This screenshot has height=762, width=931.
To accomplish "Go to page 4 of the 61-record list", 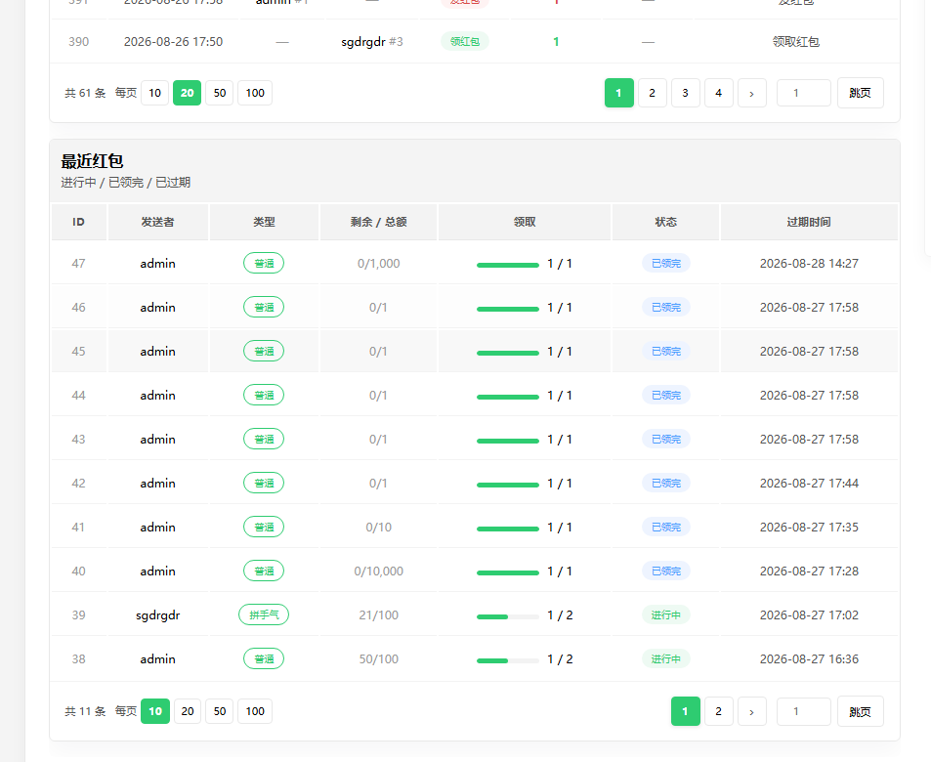I will click(718, 93).
